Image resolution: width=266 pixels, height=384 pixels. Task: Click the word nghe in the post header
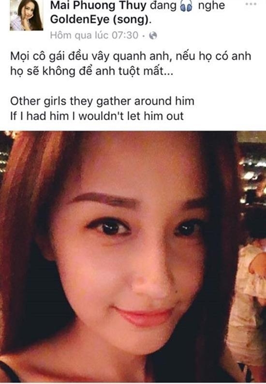(211, 7)
